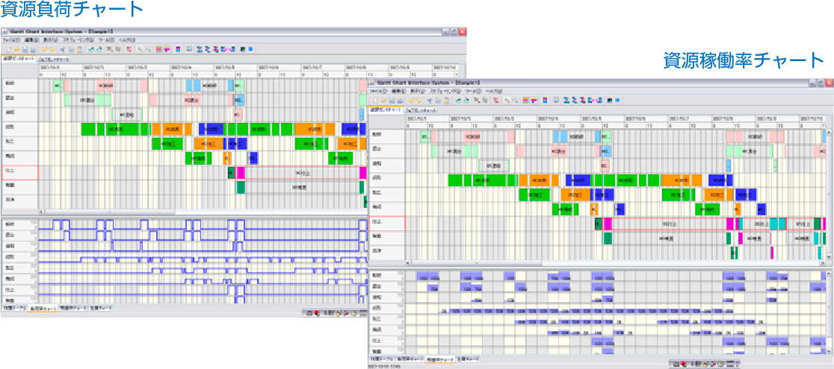Click Open folder icon in front window toolbar
This screenshot has height=369, width=834.
384,101
